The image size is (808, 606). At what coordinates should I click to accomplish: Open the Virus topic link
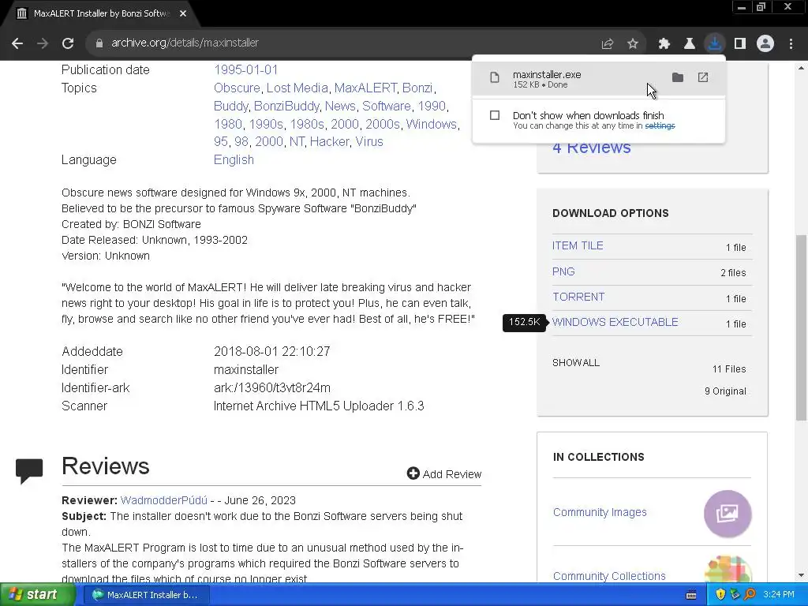pos(369,142)
